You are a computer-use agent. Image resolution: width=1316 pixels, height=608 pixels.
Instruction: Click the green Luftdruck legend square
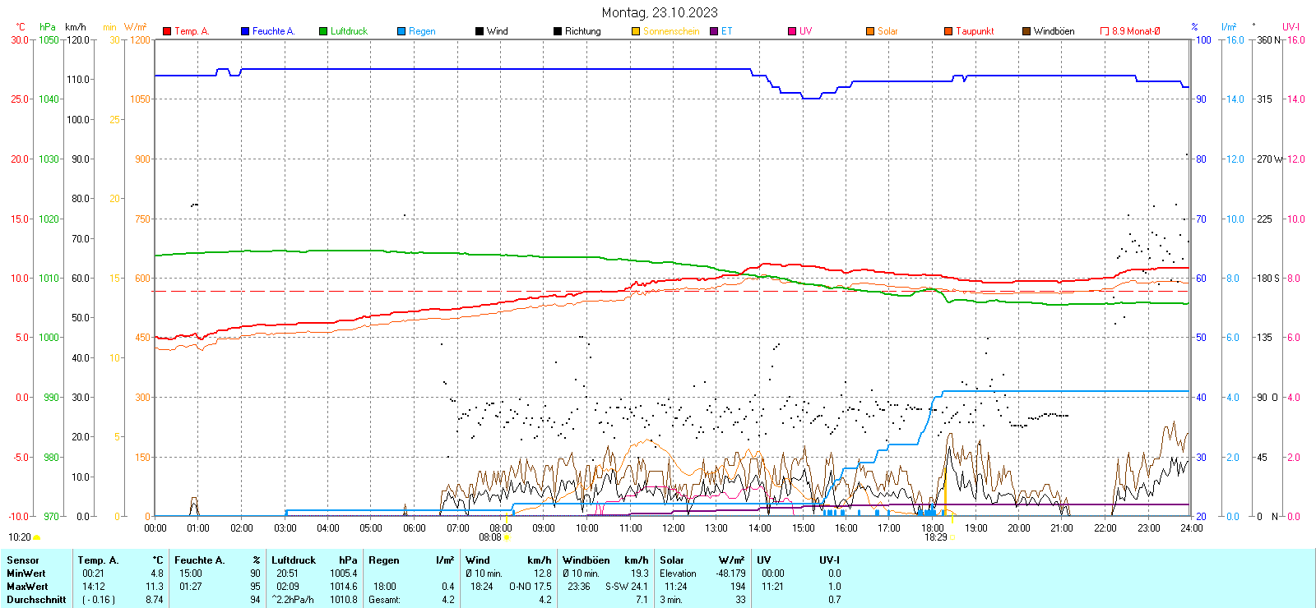tap(323, 31)
